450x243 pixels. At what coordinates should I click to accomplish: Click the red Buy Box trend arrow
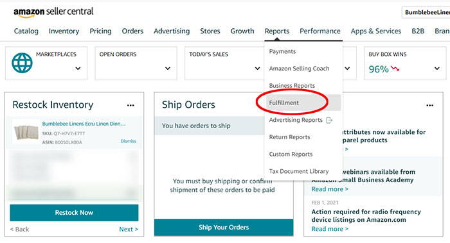(395, 69)
